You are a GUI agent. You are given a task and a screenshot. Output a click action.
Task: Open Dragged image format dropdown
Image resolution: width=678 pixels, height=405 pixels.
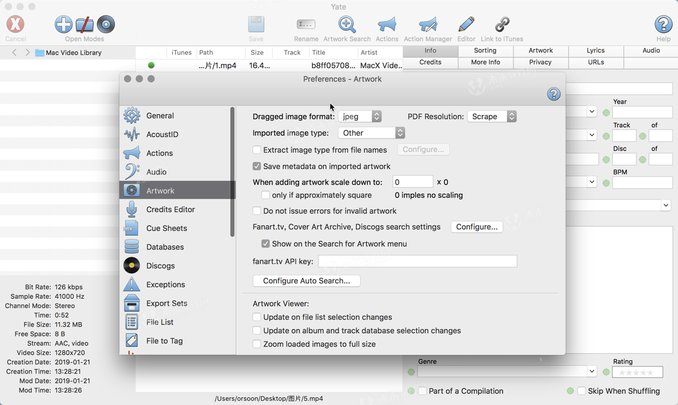tap(360, 117)
